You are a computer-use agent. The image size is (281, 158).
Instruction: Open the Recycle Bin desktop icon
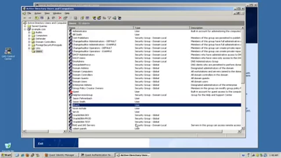pos(8,147)
